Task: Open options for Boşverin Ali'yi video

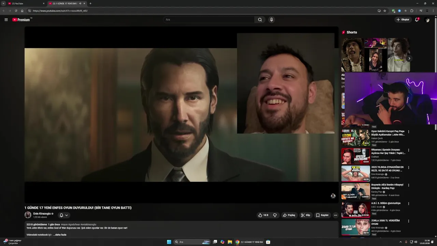Action: tap(409, 185)
